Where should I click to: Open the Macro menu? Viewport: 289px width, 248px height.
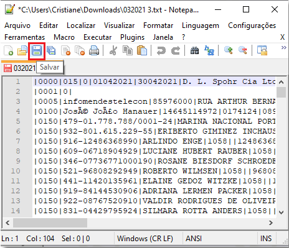pos(64,37)
